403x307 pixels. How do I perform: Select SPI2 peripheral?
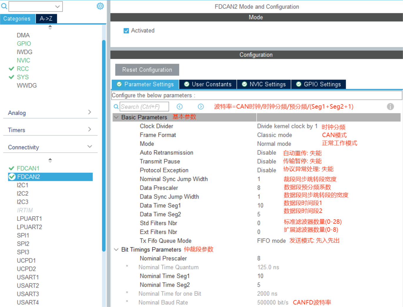click(23, 244)
